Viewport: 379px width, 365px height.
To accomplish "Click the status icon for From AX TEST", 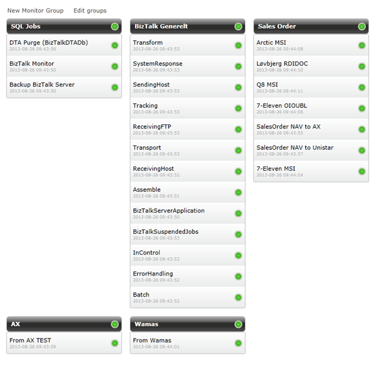I will pyautogui.click(x=114, y=343).
